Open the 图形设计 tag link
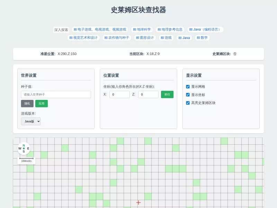Viewport: 277px width, 208px height. click(x=145, y=38)
